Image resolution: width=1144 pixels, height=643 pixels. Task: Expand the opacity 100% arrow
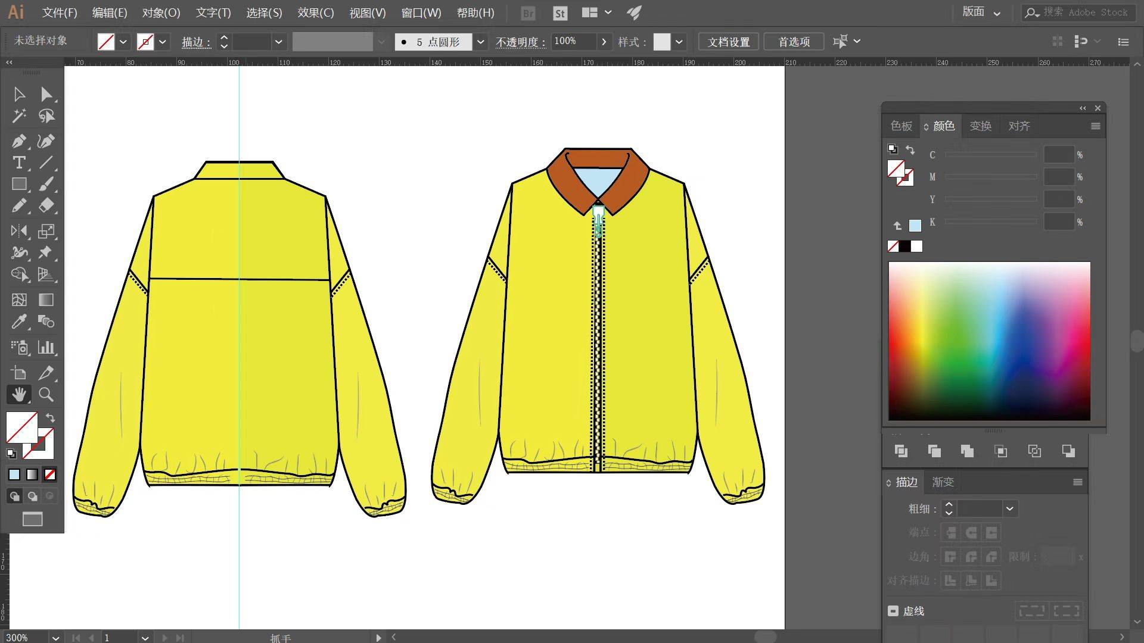tap(604, 42)
